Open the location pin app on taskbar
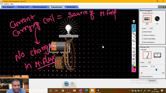Image resolution: width=166 pixels, height=93 pixels. click(x=98, y=91)
